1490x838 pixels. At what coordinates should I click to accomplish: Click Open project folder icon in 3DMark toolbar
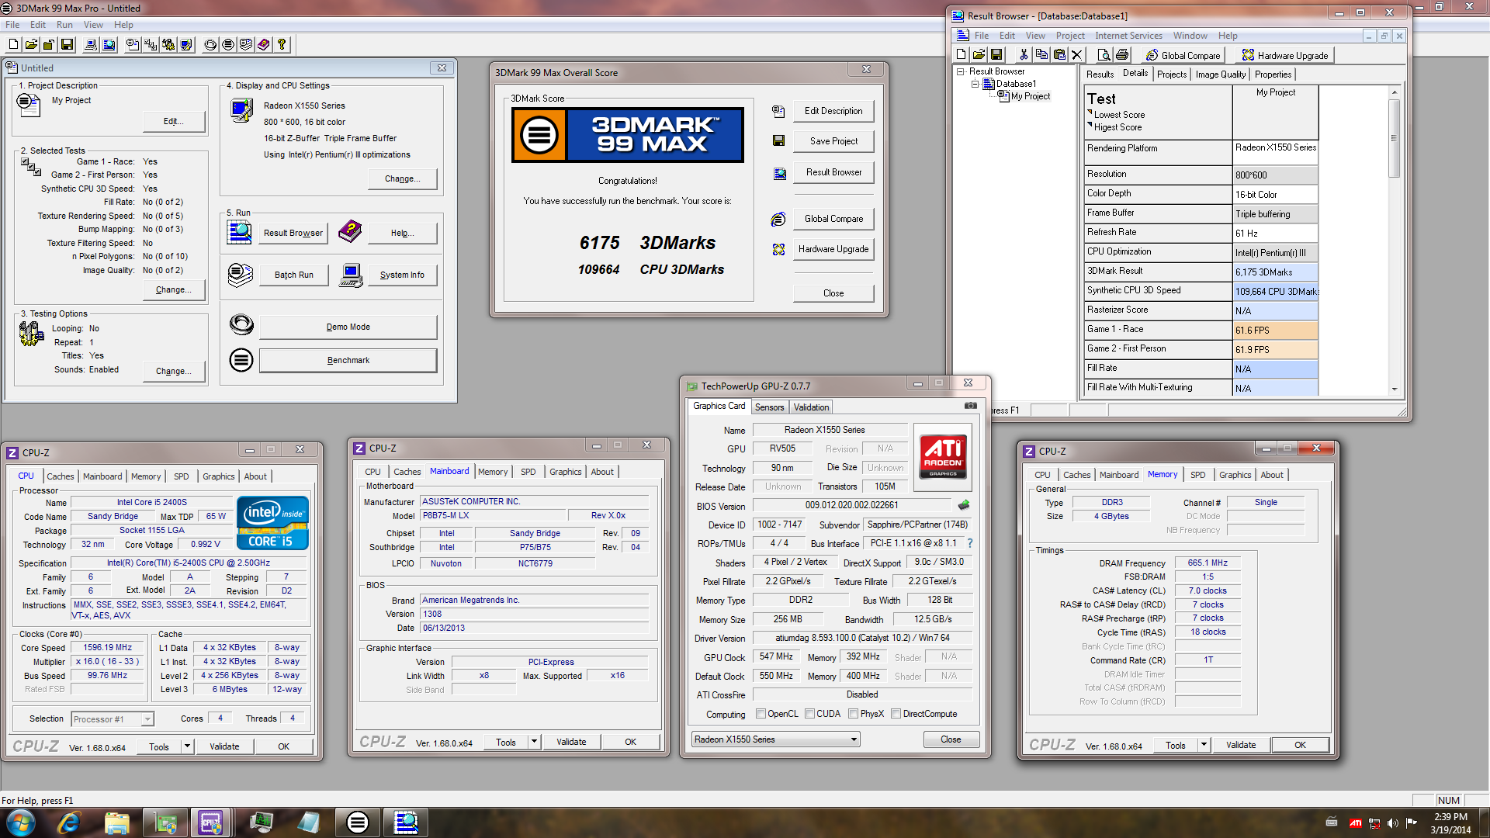tap(31, 45)
